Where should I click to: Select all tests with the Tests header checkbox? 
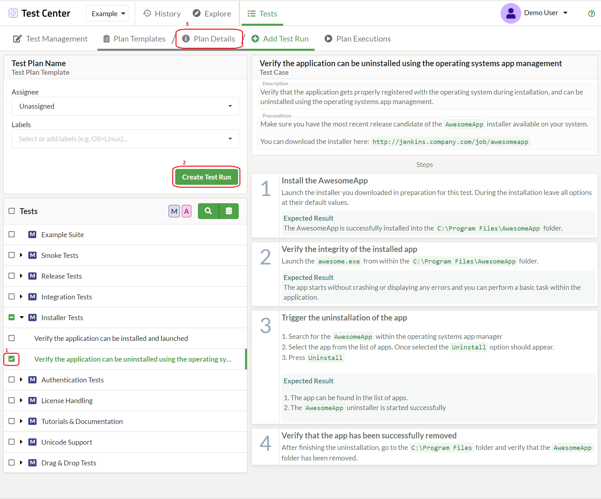point(12,211)
